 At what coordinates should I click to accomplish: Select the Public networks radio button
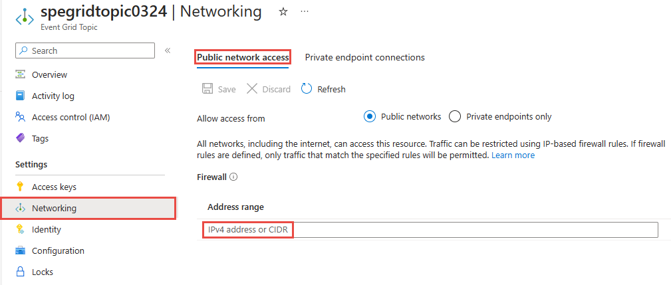tap(370, 117)
